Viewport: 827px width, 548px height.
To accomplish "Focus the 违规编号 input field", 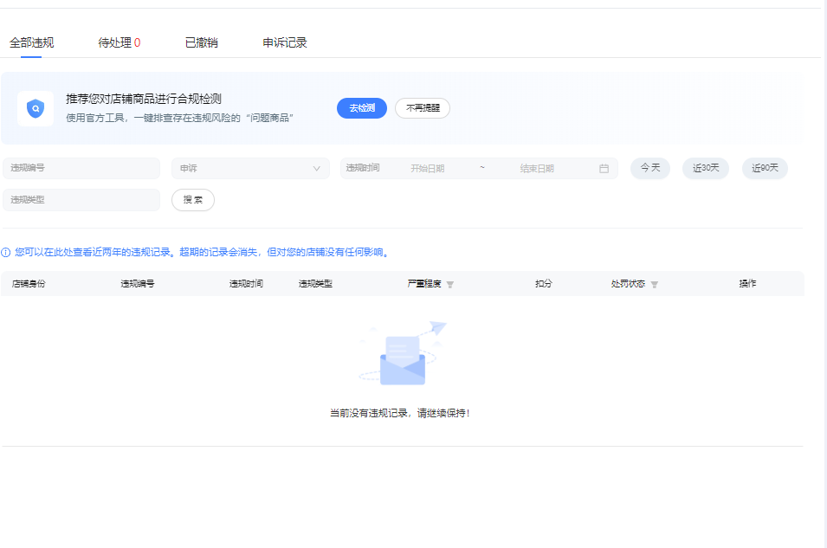I will tap(81, 169).
